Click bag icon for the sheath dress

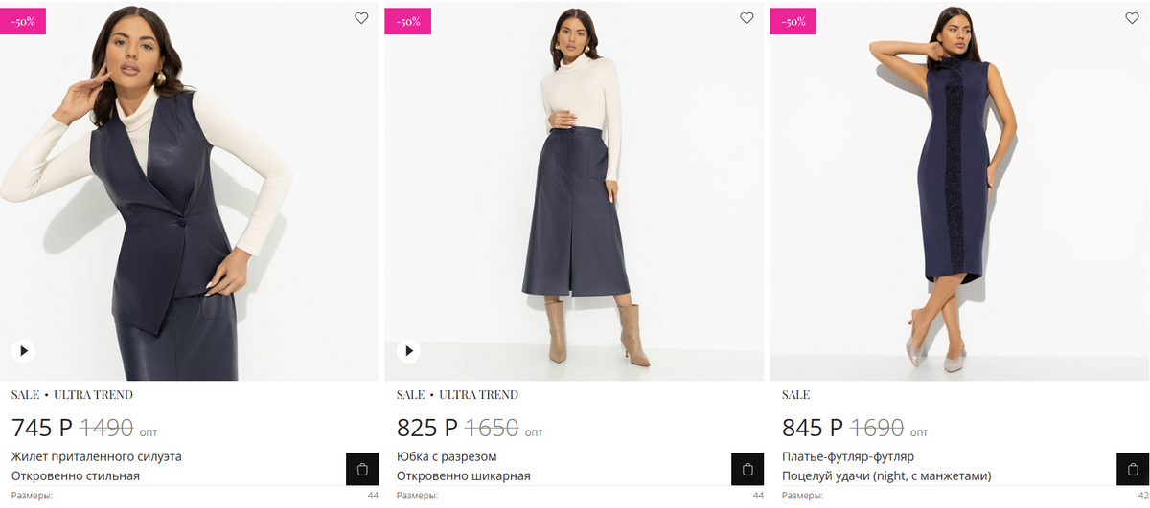1133,469
